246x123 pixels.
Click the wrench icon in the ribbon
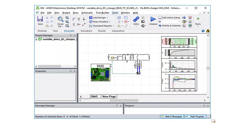(x=126, y=26)
